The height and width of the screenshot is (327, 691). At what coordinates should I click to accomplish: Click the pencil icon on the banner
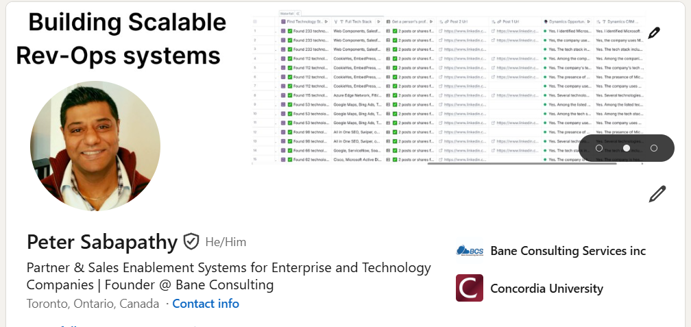(x=654, y=32)
